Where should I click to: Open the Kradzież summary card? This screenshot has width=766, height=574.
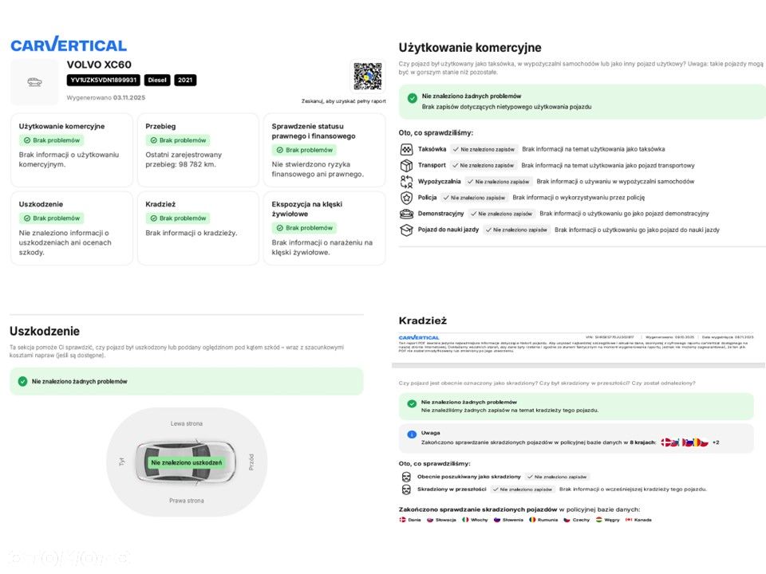[198, 228]
